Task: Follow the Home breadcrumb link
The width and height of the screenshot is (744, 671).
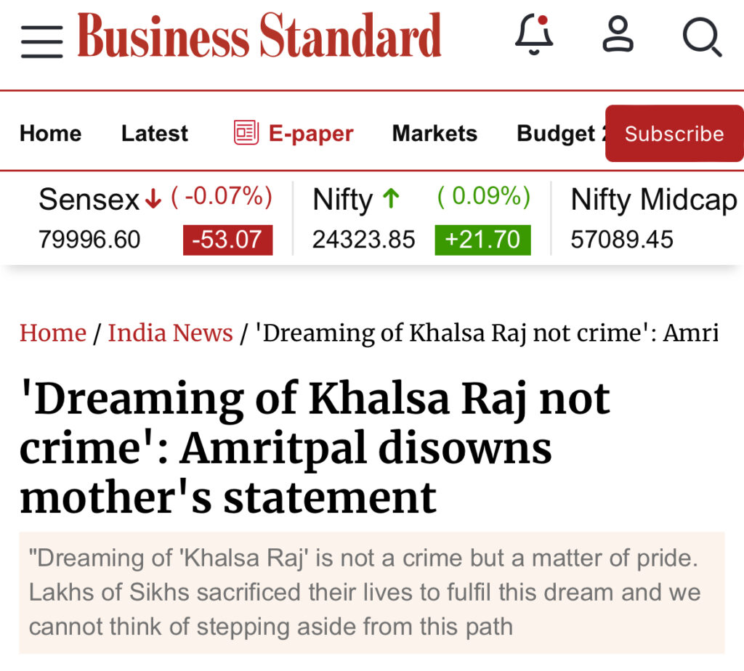Action: (x=53, y=333)
